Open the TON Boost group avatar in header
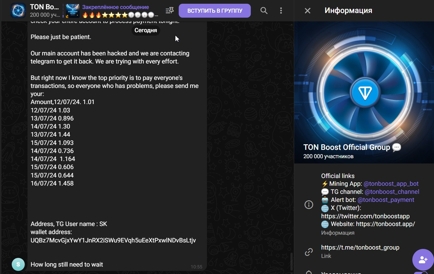The width and height of the screenshot is (434, 274). [x=18, y=11]
